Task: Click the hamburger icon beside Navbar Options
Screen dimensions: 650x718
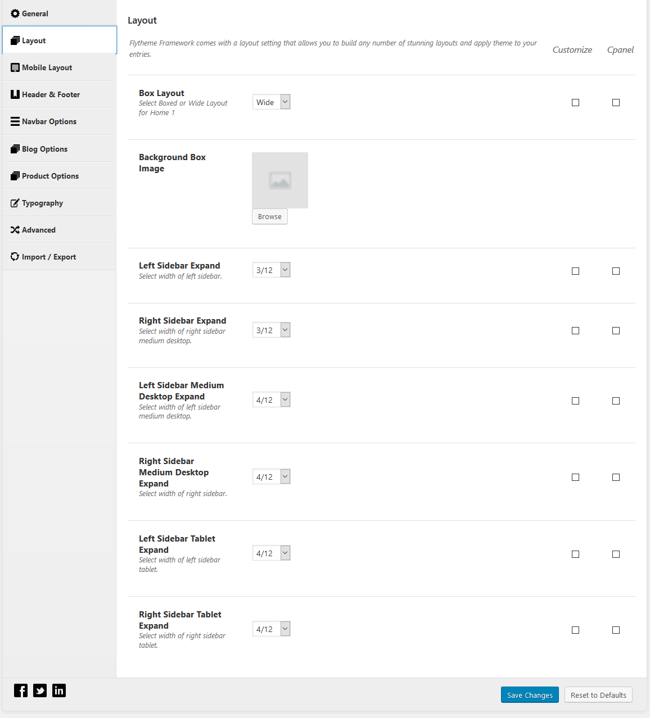Action: (15, 121)
